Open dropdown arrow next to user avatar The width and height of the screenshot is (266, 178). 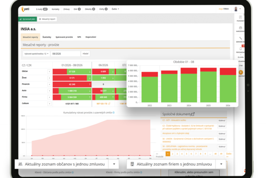(240, 9)
